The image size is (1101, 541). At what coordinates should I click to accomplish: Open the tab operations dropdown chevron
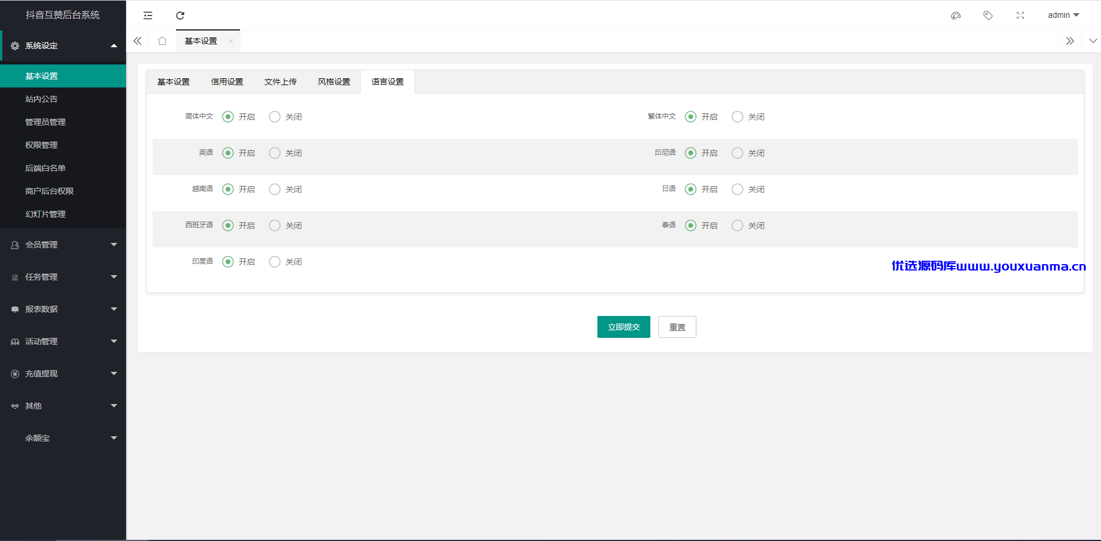(1093, 41)
